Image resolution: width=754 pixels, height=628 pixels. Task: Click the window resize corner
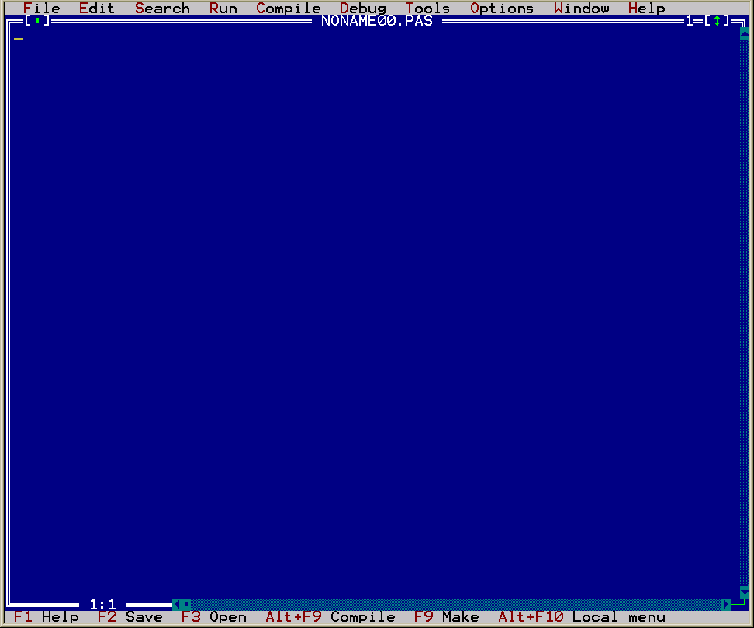point(740,604)
